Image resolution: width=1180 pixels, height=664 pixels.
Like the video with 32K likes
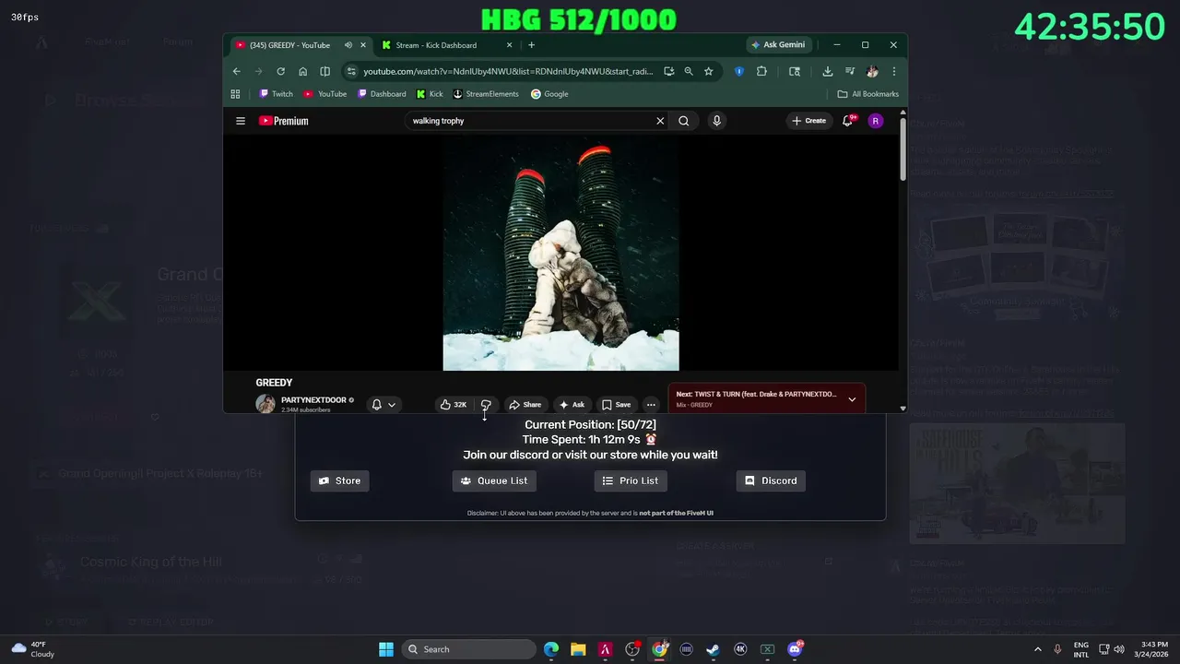coord(453,405)
